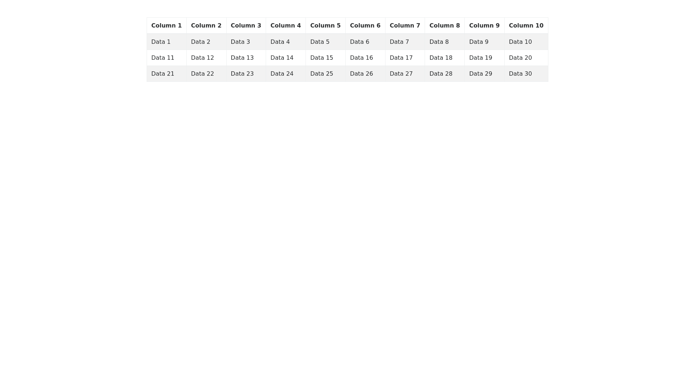Image resolution: width=695 pixels, height=391 pixels.
Task: Click the Data 27 cell
Action: click(405, 74)
